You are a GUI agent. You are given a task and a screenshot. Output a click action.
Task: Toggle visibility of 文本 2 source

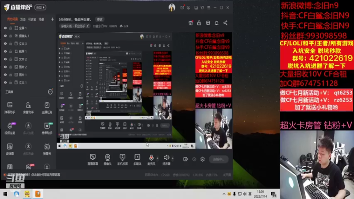click(5, 59)
